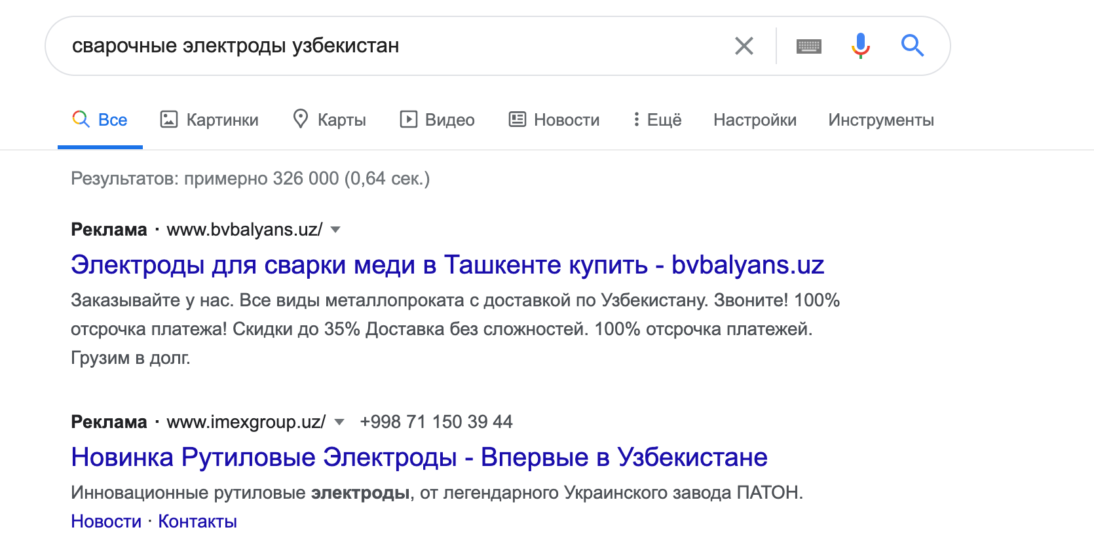Open the Инструменты search tools
The height and width of the screenshot is (555, 1094).
(x=880, y=120)
